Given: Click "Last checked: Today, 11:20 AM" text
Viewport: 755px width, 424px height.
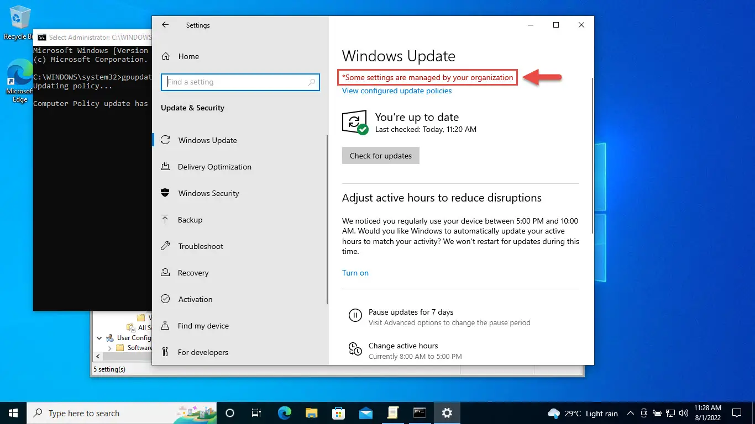Looking at the screenshot, I should (x=426, y=129).
